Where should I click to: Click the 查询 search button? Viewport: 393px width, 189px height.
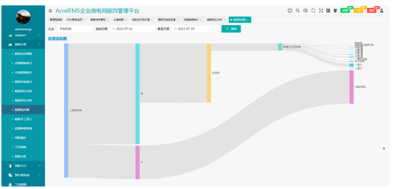coord(231,29)
